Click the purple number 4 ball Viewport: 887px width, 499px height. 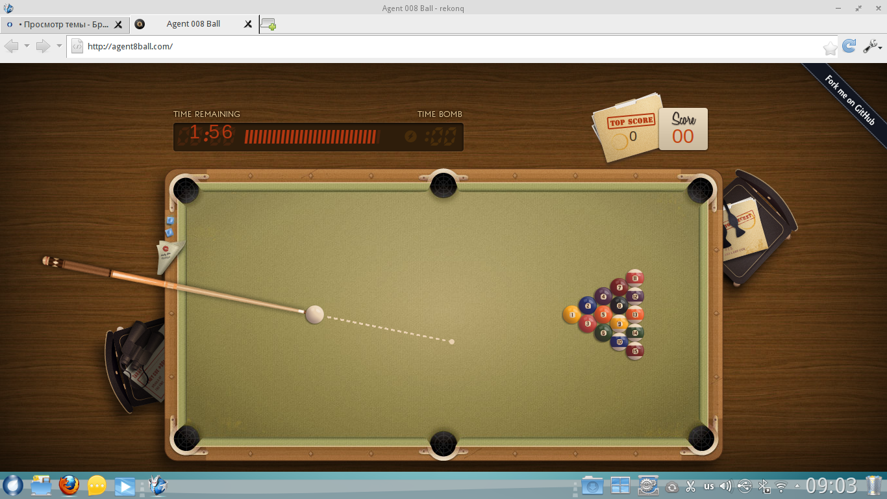(603, 296)
